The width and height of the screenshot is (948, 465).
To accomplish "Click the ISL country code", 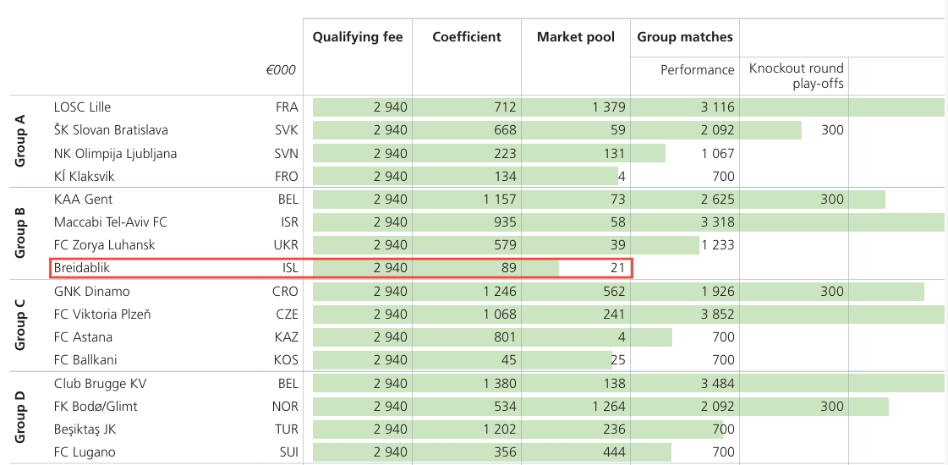I will point(289,267).
